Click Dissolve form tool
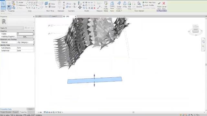 139,5
